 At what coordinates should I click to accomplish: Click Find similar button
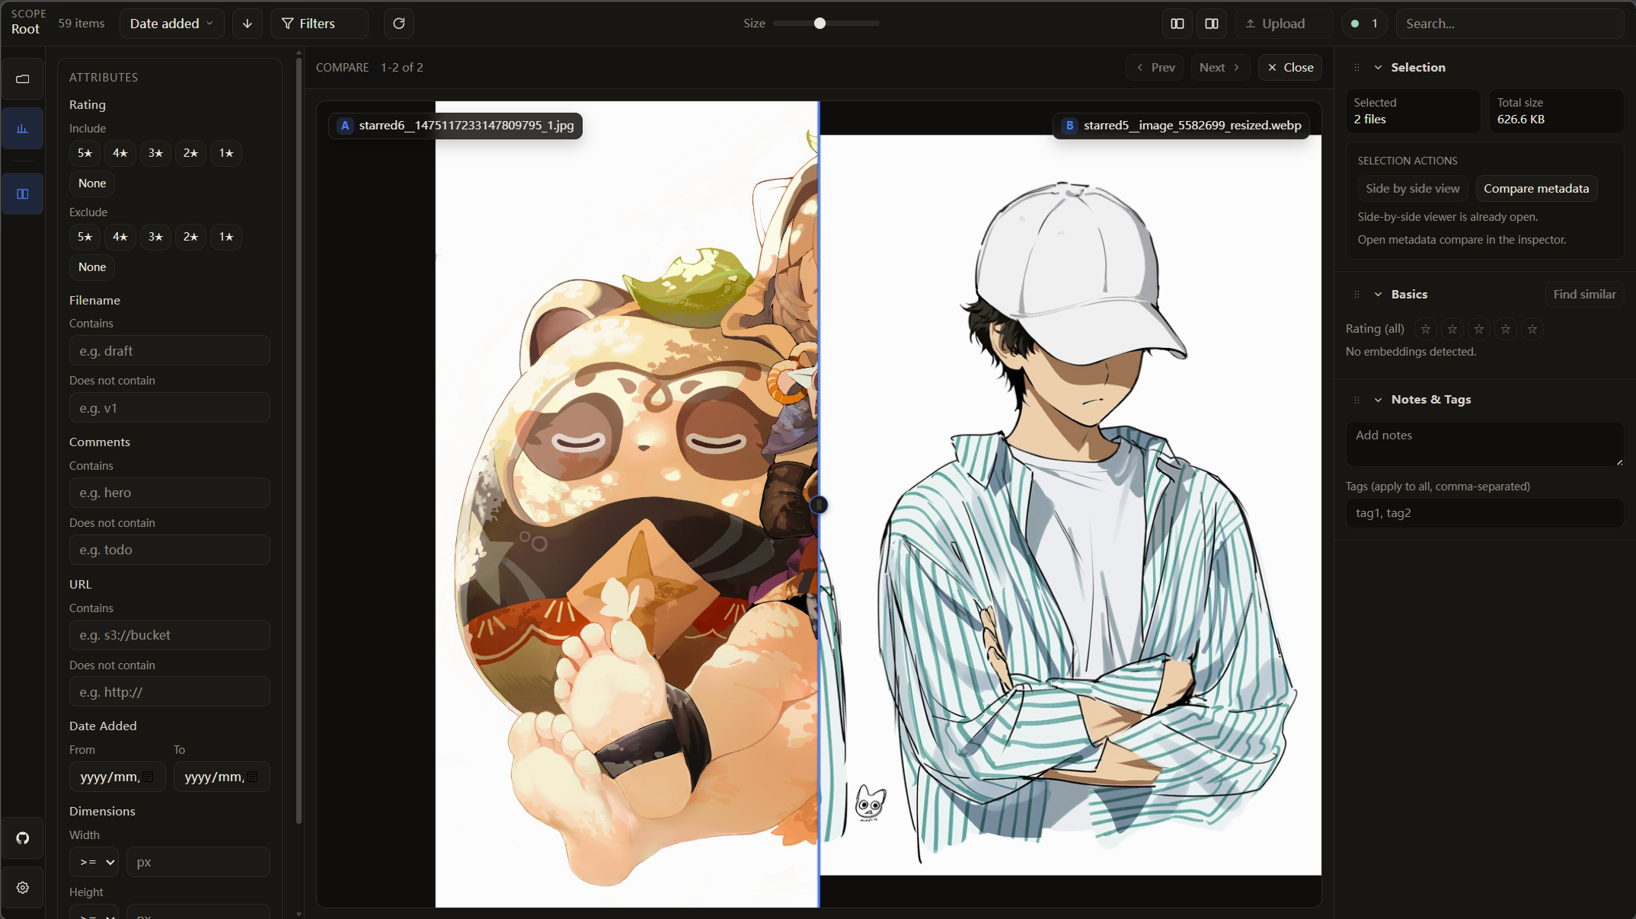click(x=1584, y=295)
